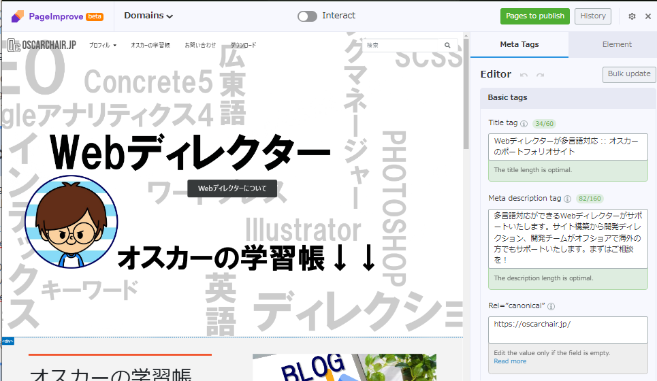Click the undo arrow in Editor

(x=524, y=75)
